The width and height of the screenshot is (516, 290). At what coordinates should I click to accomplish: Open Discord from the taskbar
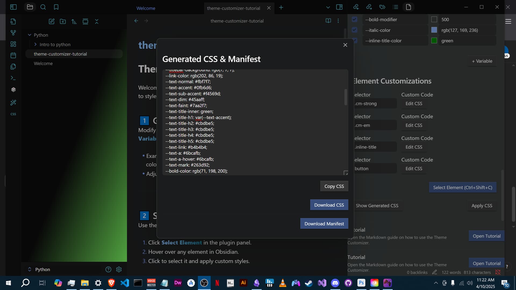[x=335, y=283]
